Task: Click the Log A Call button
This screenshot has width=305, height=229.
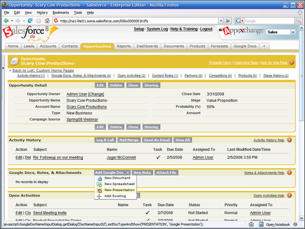Action: (x=105, y=140)
